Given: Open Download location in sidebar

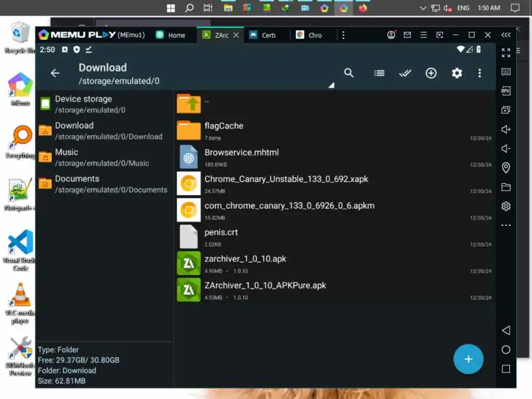Looking at the screenshot, I should (105, 130).
